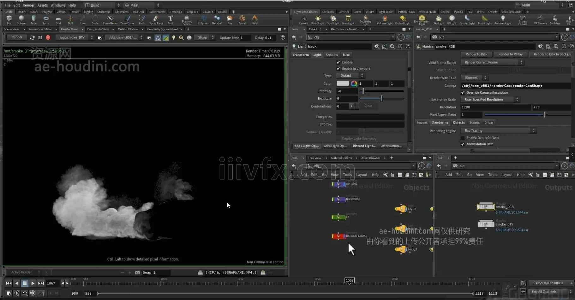Toggle Allow Motion Blur checkbox
Viewport: 575px width, 300px height.
(x=463, y=144)
